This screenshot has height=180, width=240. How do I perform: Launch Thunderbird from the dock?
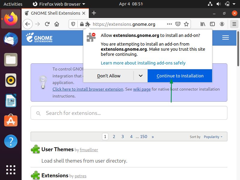click(11, 39)
